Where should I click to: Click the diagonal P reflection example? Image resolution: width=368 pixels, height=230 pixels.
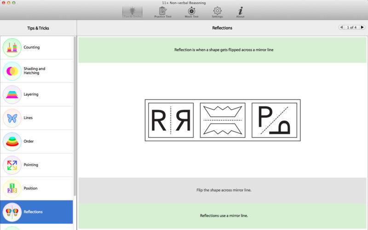click(274, 120)
